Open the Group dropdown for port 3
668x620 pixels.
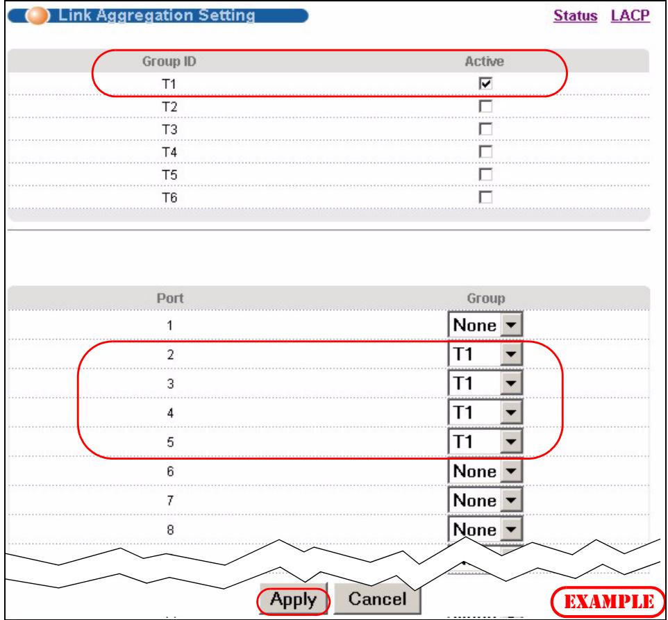click(485, 383)
